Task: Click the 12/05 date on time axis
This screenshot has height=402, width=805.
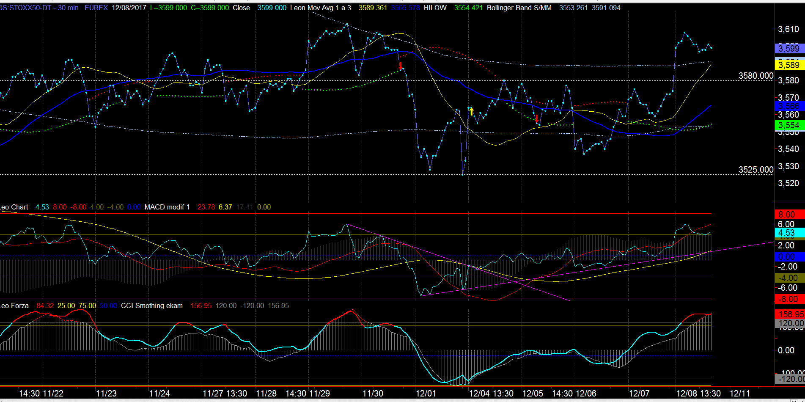Action: click(x=533, y=394)
